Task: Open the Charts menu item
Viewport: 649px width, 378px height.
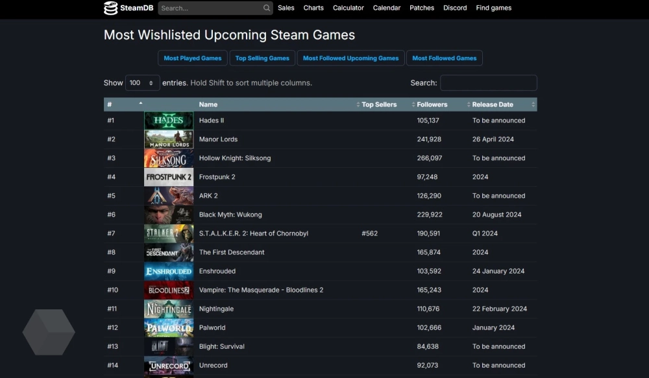Action: tap(313, 8)
